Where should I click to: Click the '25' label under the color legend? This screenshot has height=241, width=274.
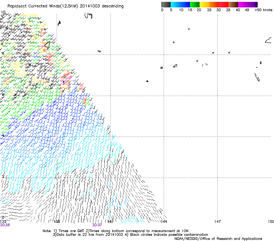click(x=209, y=10)
